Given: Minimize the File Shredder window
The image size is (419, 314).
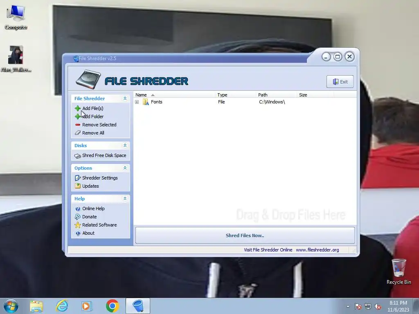Looking at the screenshot, I should click(x=326, y=57).
